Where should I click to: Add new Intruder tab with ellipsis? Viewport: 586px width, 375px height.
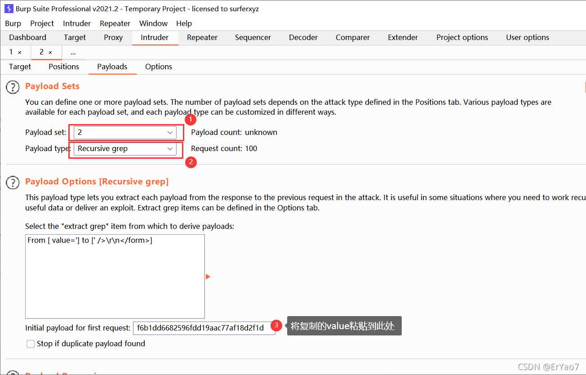tap(73, 53)
